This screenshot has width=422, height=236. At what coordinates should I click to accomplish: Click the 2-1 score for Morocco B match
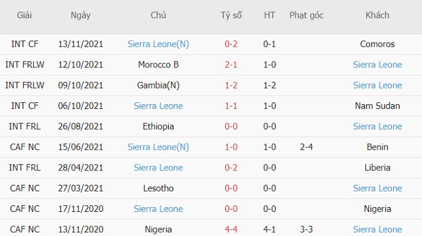point(231,65)
